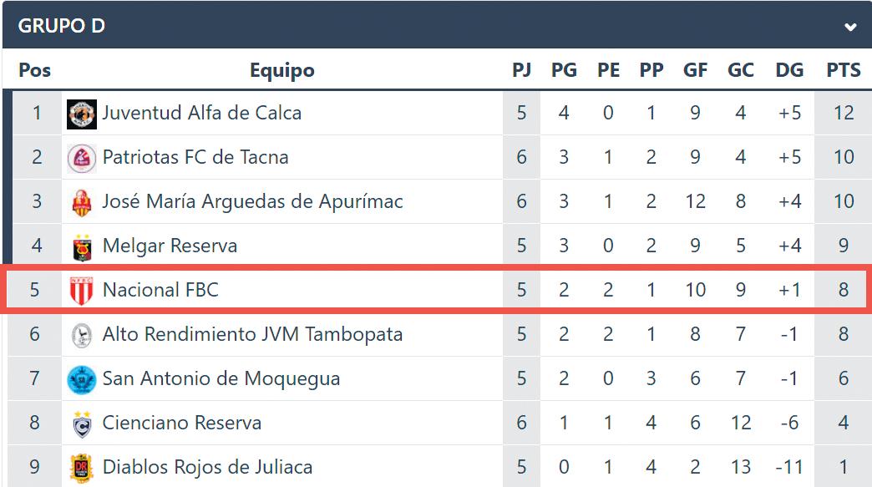
Task: Click the Cienciano Reserva crest icon
Action: click(x=82, y=424)
